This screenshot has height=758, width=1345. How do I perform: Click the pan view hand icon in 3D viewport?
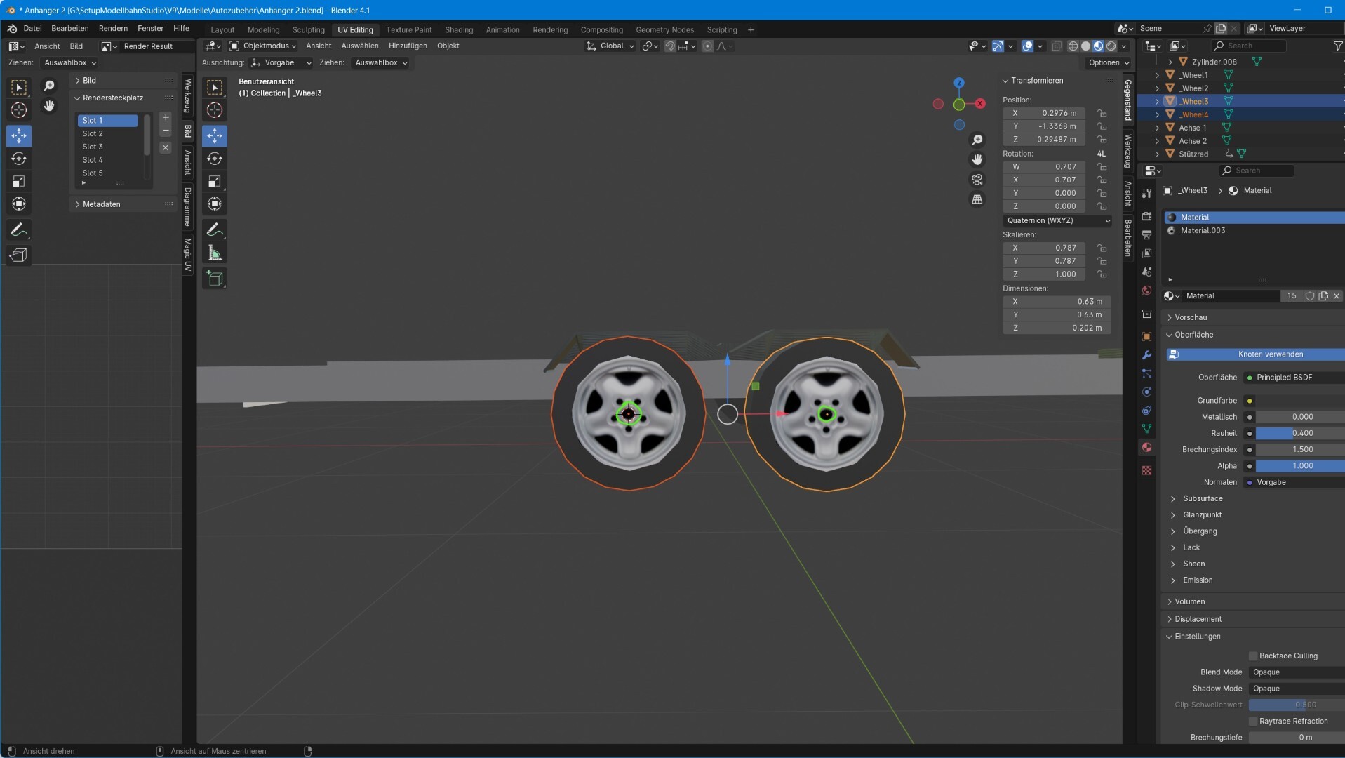[x=977, y=160]
